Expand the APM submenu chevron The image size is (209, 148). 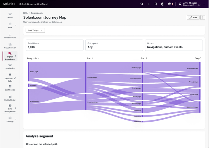click(x=16, y=26)
